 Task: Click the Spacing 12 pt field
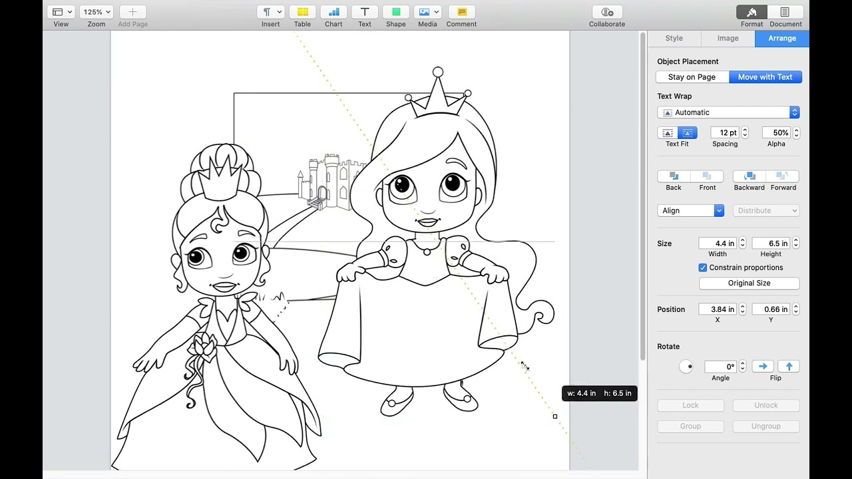pyautogui.click(x=724, y=133)
